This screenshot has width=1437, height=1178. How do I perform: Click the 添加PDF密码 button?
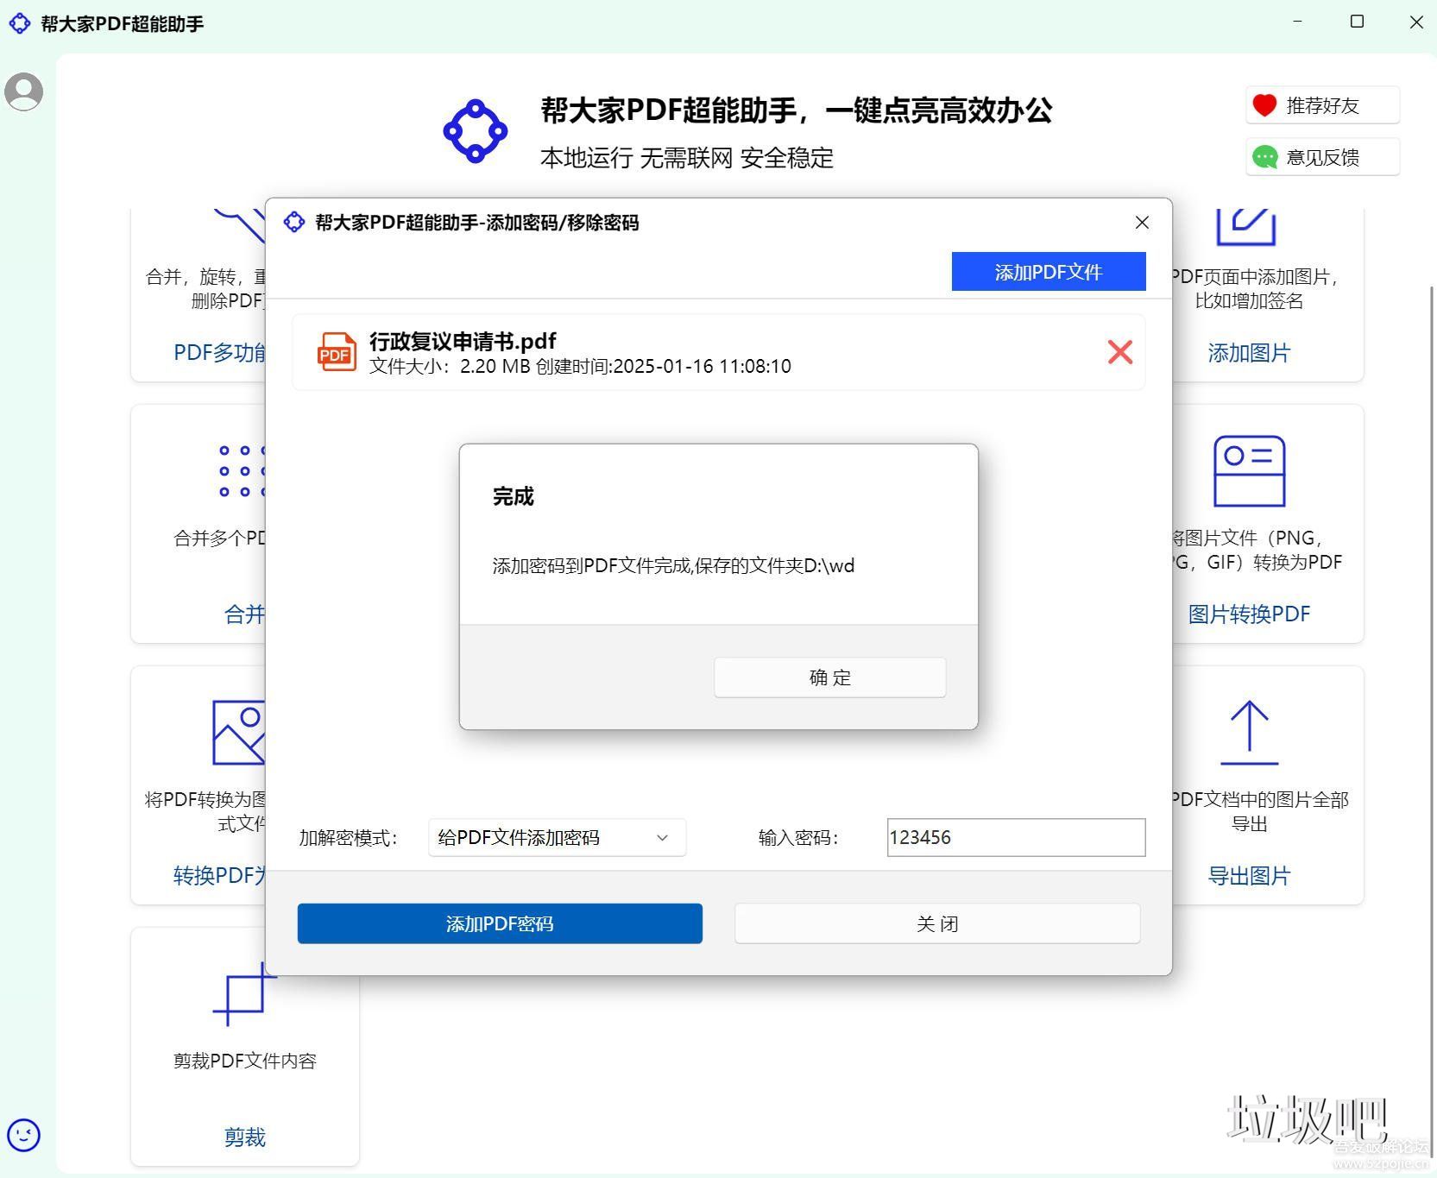[500, 923]
